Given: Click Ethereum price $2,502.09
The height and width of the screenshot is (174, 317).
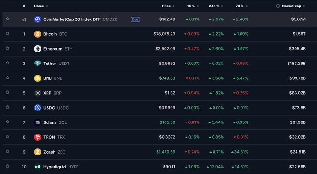Looking at the screenshot, I should 165,49.
